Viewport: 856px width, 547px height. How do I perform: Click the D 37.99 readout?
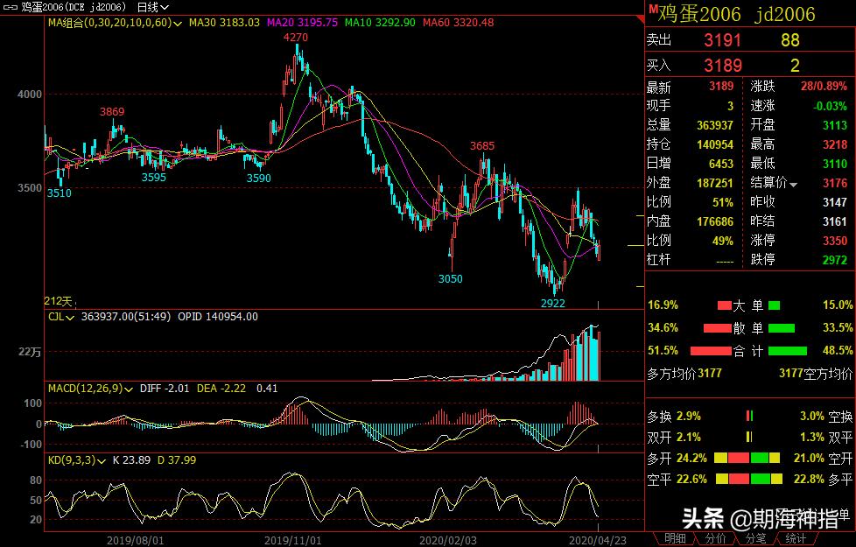(176, 460)
